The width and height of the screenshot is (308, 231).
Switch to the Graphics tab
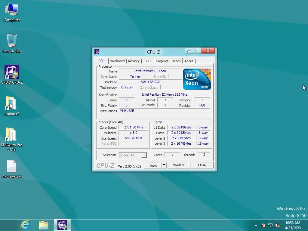coord(162,61)
